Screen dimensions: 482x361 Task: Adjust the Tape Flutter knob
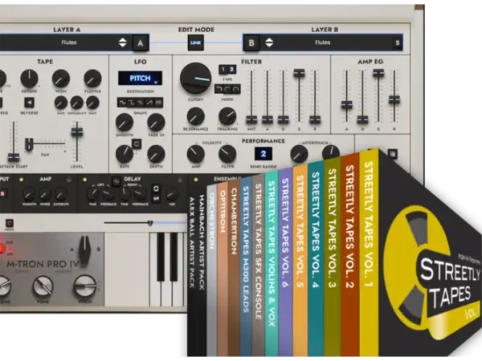[x=92, y=79]
